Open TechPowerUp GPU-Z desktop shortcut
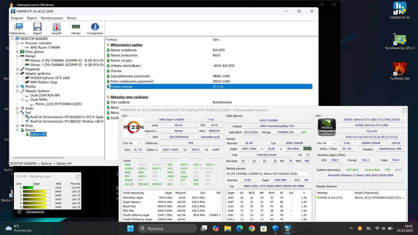Image resolution: width=418 pixels, height=235 pixels. coord(400,41)
